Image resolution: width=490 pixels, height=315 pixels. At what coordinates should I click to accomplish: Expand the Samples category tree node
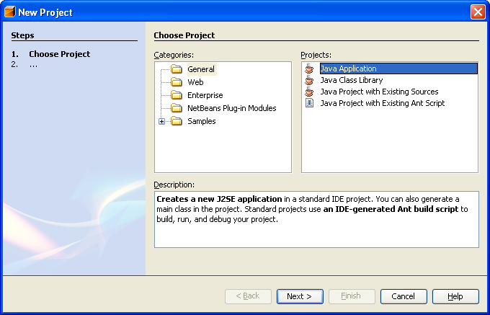(161, 121)
